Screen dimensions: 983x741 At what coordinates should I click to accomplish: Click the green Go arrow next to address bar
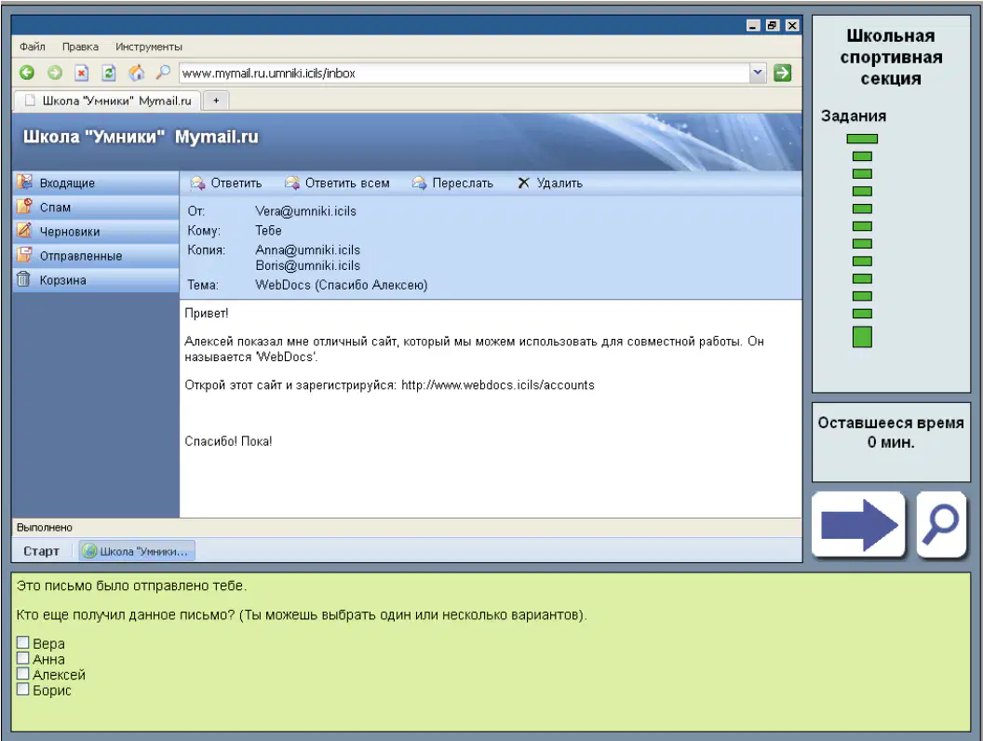coord(782,73)
